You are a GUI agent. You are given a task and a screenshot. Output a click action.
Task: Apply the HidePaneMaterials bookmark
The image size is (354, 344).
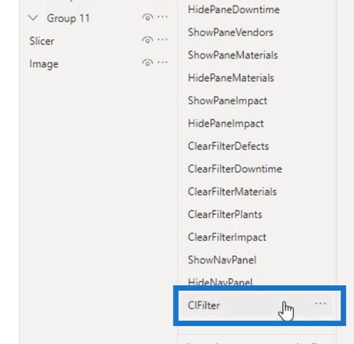tap(231, 78)
